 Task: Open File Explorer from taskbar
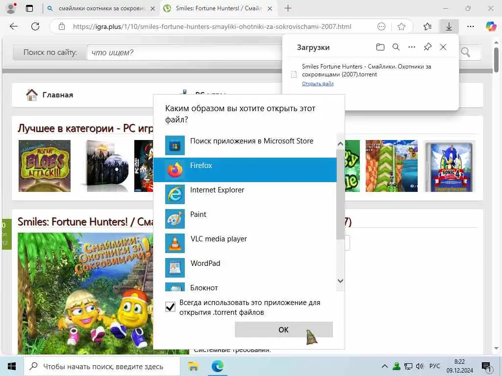(x=193, y=366)
